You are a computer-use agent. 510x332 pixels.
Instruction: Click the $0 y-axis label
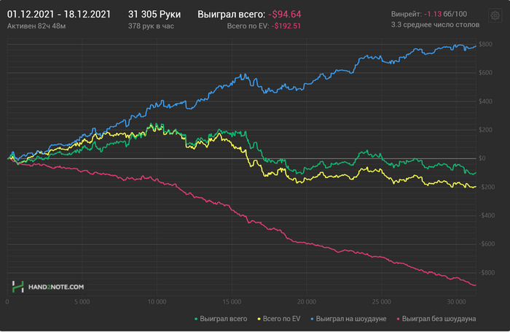(x=482, y=158)
